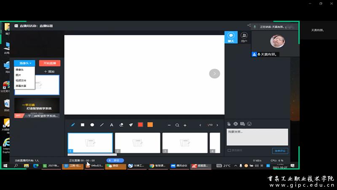
Task: Expand the 摄像头 source dropdown
Action: point(24,63)
